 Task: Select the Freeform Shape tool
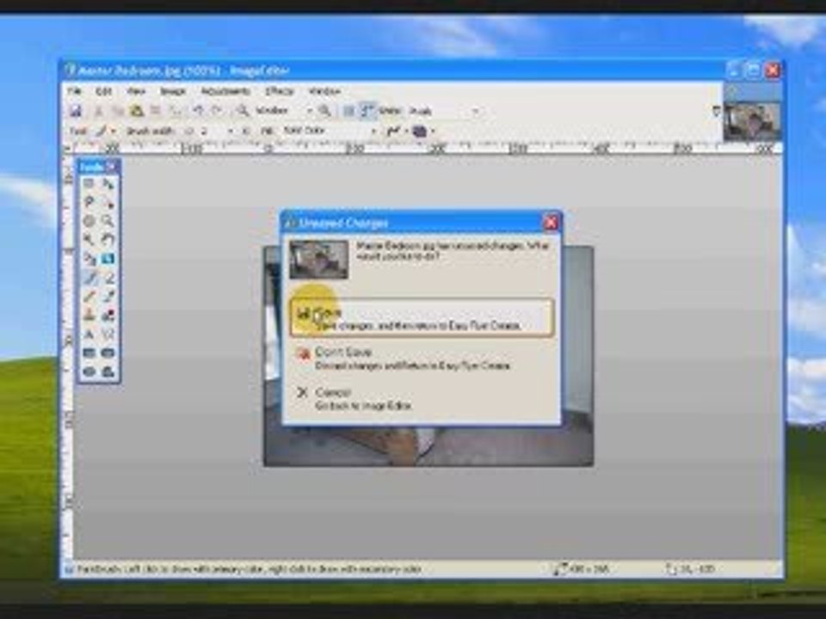pyautogui.click(x=108, y=372)
